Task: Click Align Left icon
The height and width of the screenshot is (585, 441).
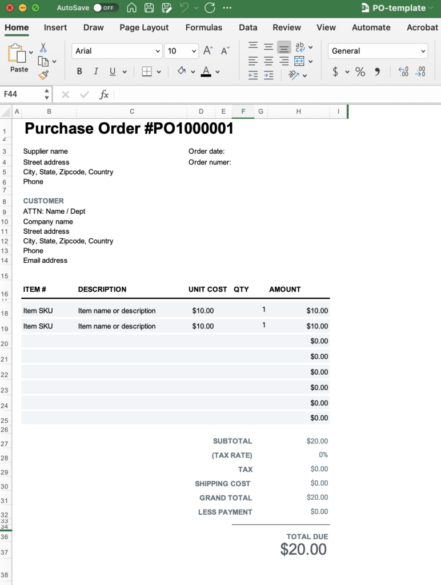Action: (253, 61)
